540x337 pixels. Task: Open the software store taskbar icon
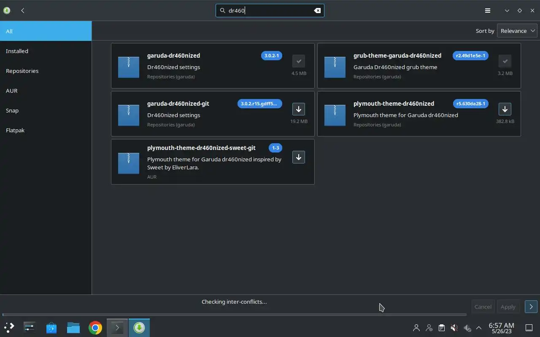pos(51,328)
